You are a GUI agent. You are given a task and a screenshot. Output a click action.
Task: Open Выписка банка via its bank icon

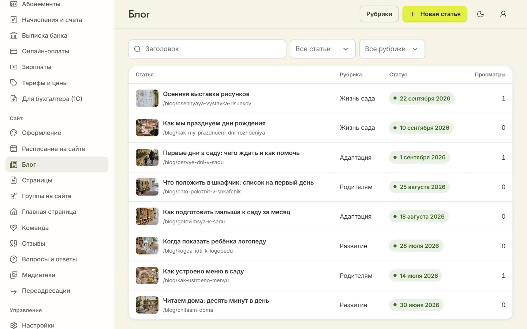pyautogui.click(x=14, y=35)
